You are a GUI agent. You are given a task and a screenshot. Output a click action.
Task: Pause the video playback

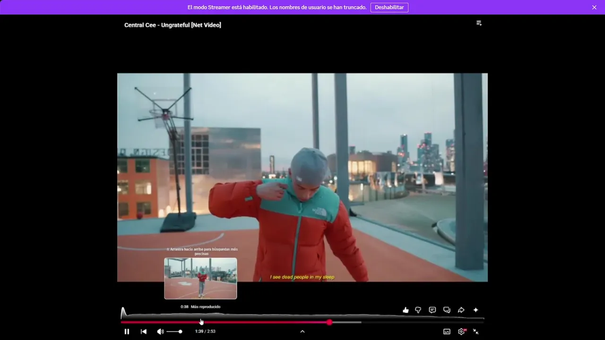tap(127, 331)
